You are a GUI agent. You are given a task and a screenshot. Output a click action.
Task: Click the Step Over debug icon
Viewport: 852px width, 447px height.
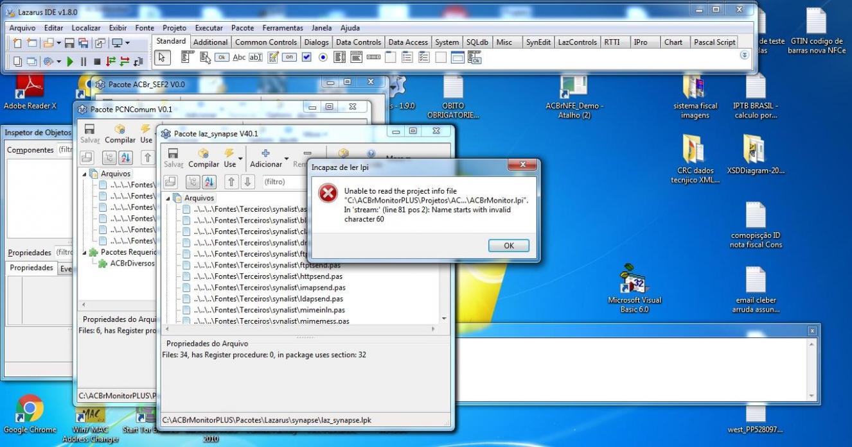coord(125,62)
